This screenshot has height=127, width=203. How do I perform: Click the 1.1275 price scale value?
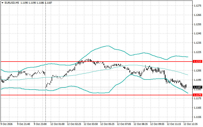tap(198, 5)
